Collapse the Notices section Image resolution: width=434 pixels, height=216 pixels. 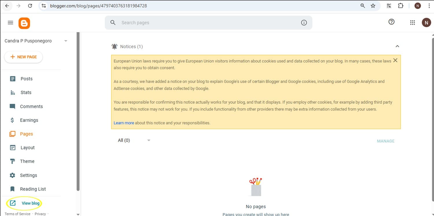397,46
